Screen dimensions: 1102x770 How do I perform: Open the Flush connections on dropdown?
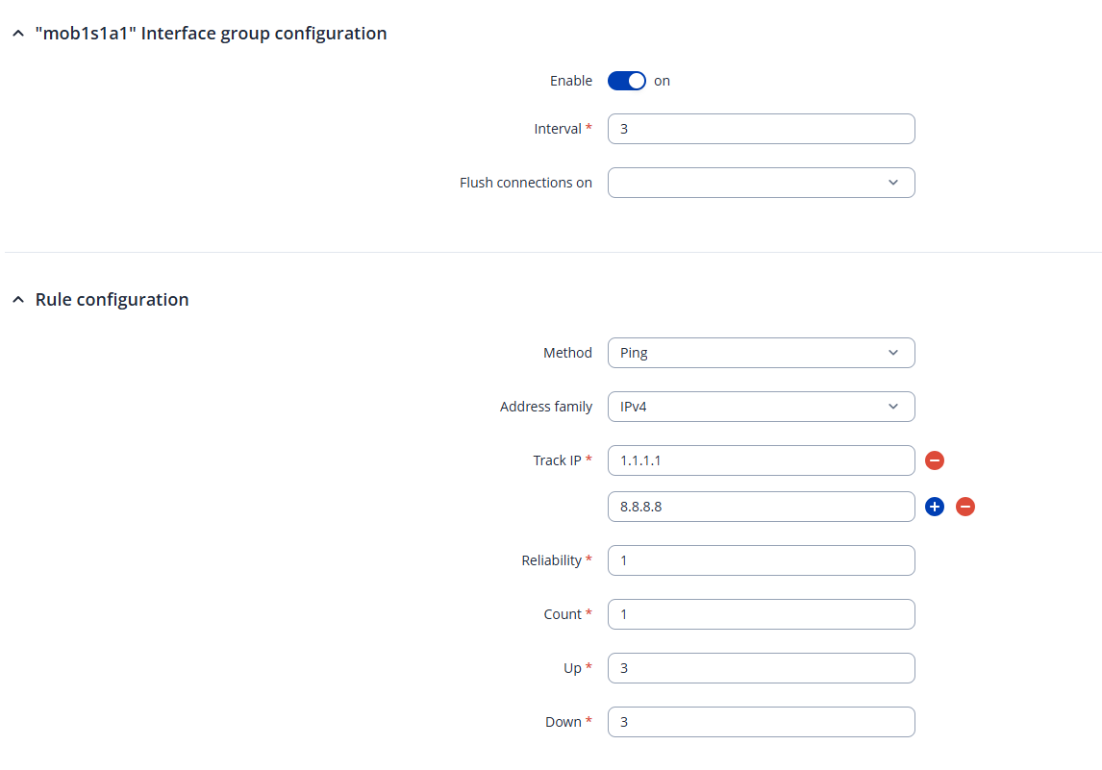761,183
